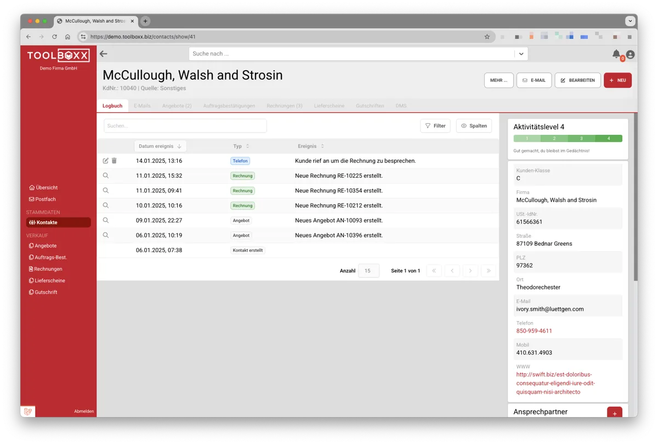Go to next page of log table

470,271
